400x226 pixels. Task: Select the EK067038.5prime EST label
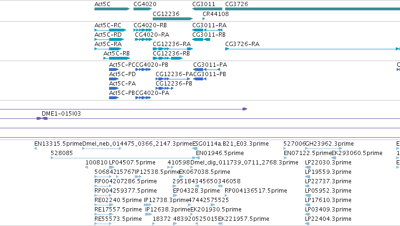point(205,172)
